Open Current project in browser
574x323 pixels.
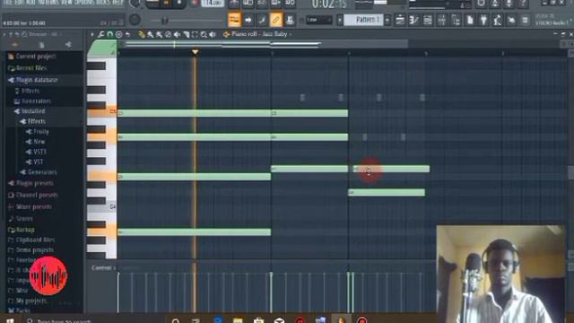36,57
